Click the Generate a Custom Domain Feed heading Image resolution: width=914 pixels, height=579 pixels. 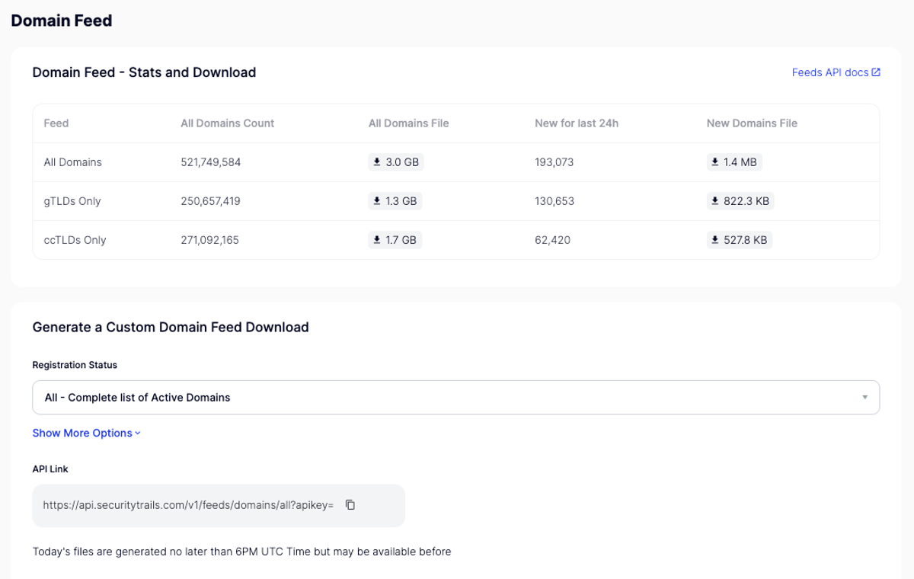pyautogui.click(x=171, y=328)
